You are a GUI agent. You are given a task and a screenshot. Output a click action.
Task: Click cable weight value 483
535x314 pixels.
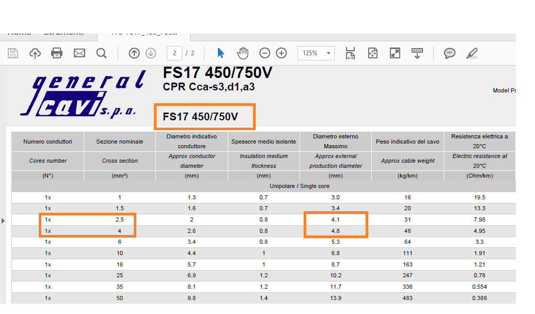point(407,298)
